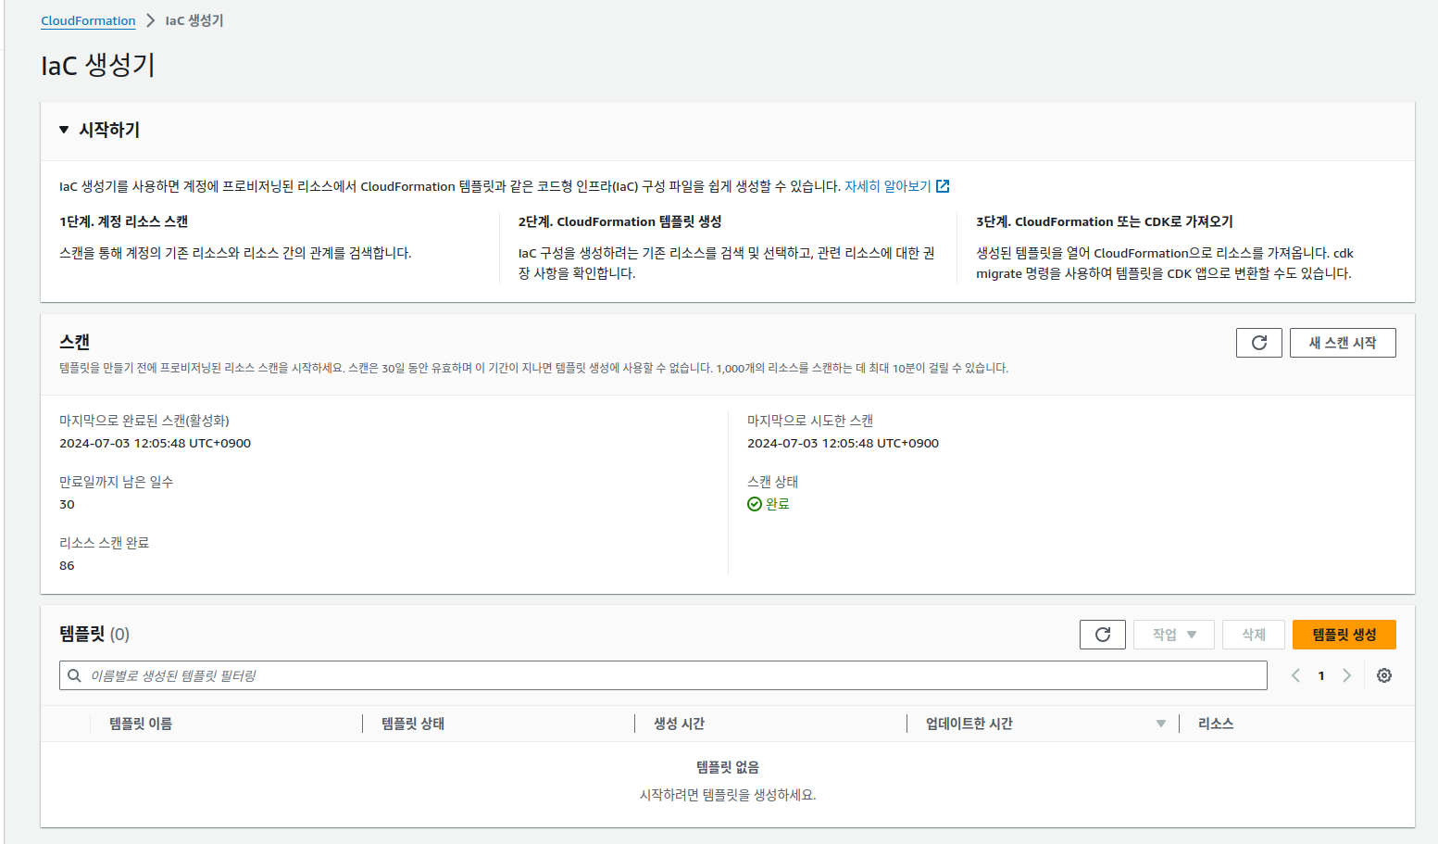
Task: Click the green 완료 status check icon
Action: click(754, 504)
